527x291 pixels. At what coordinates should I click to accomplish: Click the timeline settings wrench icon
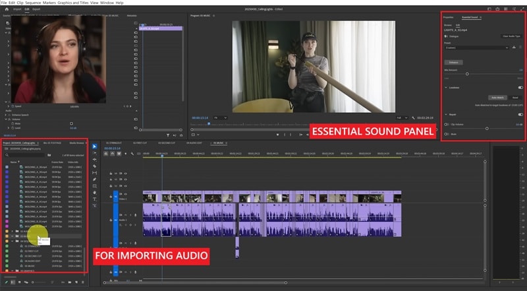(132, 154)
